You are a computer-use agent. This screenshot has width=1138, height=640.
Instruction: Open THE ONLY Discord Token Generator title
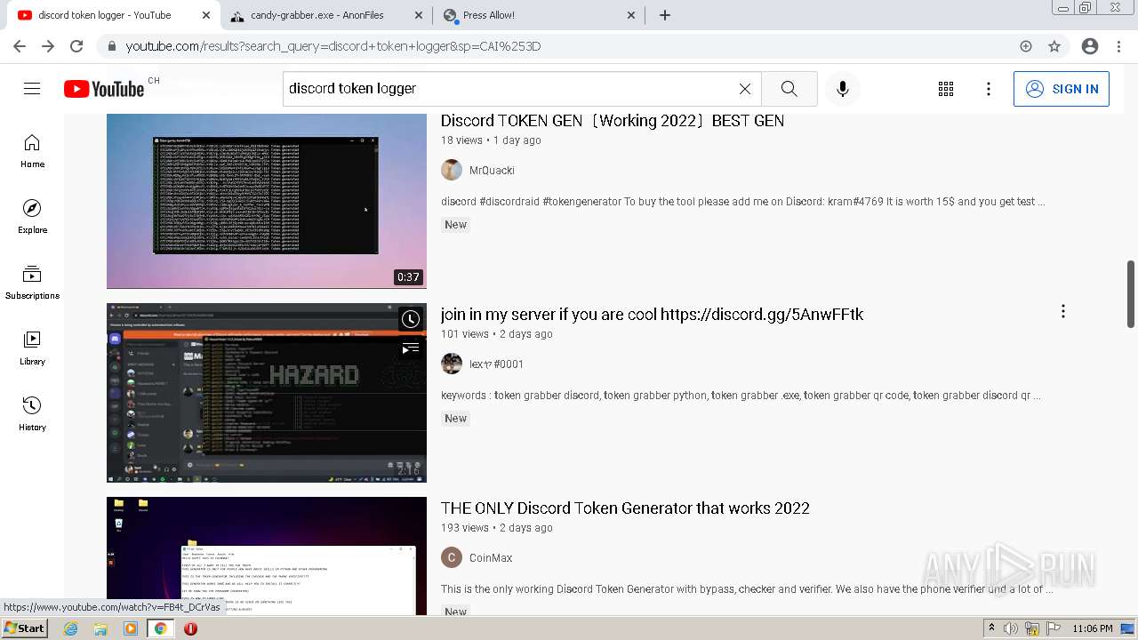tap(625, 508)
